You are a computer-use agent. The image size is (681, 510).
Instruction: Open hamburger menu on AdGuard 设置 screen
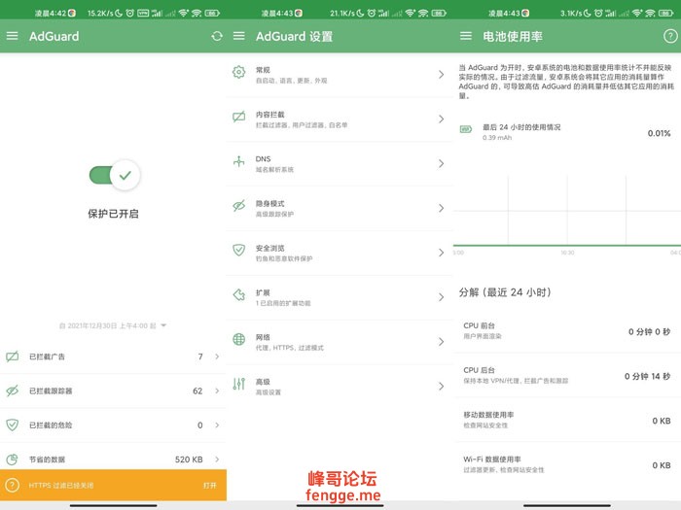tap(239, 36)
